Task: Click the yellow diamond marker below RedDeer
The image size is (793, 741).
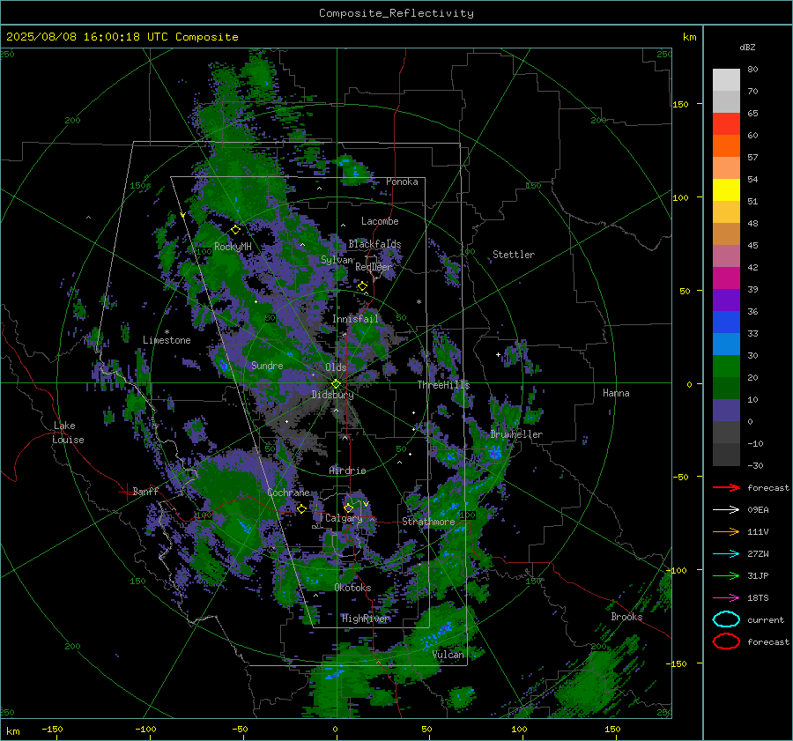Action: (362, 286)
